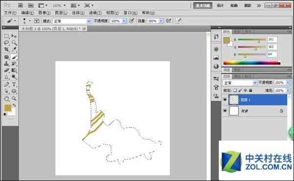Open the 文件(F) menu
Viewport: 294px width, 181px height.
10,13
